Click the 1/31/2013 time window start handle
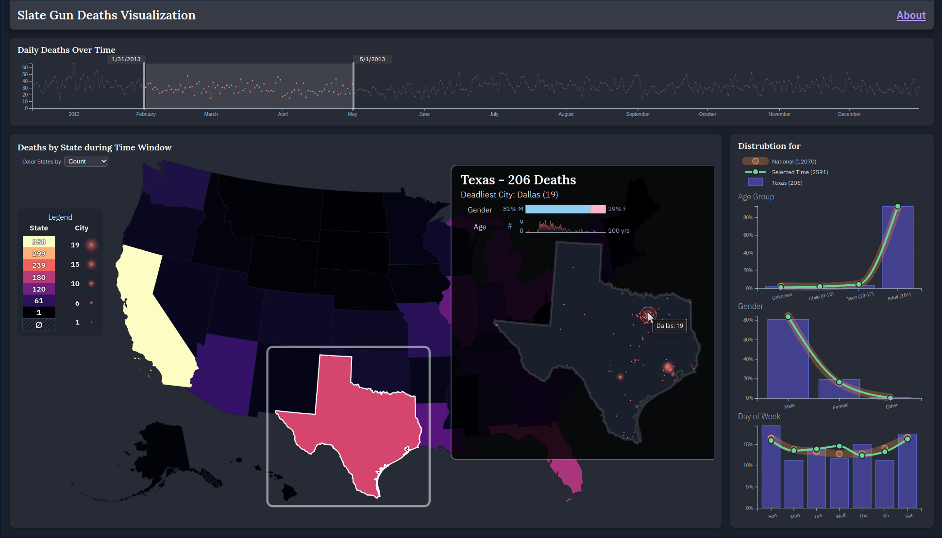Image resolution: width=942 pixels, height=538 pixels. pyautogui.click(x=144, y=86)
